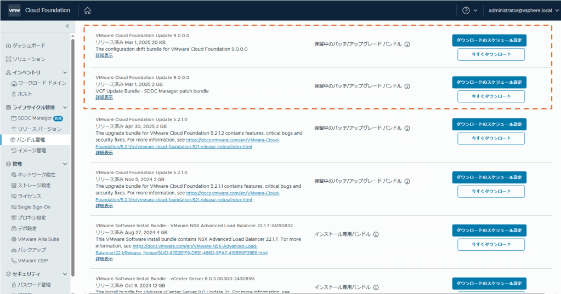Click the ソリューション sidebar icon
Image resolution: width=561 pixels, height=294 pixels.
[x=8, y=59]
